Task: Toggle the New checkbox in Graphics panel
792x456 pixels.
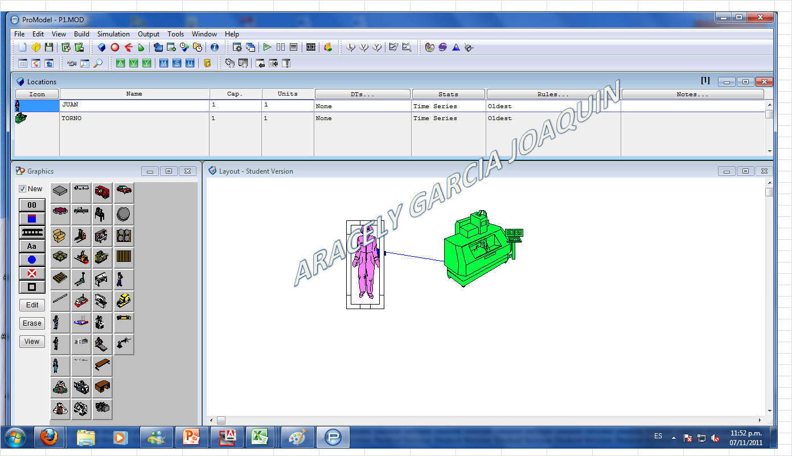Action: (x=23, y=188)
